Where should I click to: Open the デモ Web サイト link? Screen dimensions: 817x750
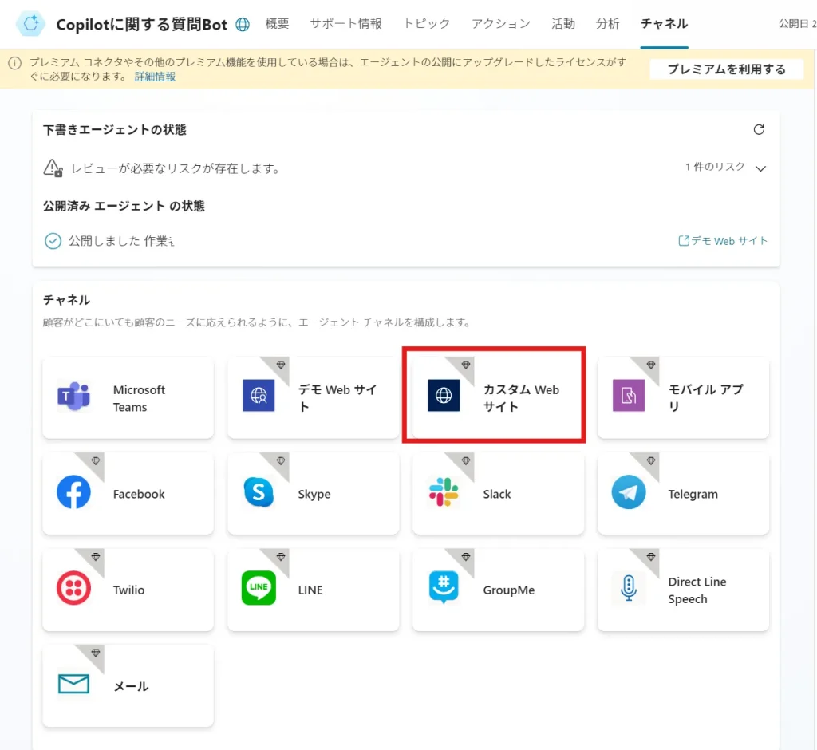[x=724, y=240]
